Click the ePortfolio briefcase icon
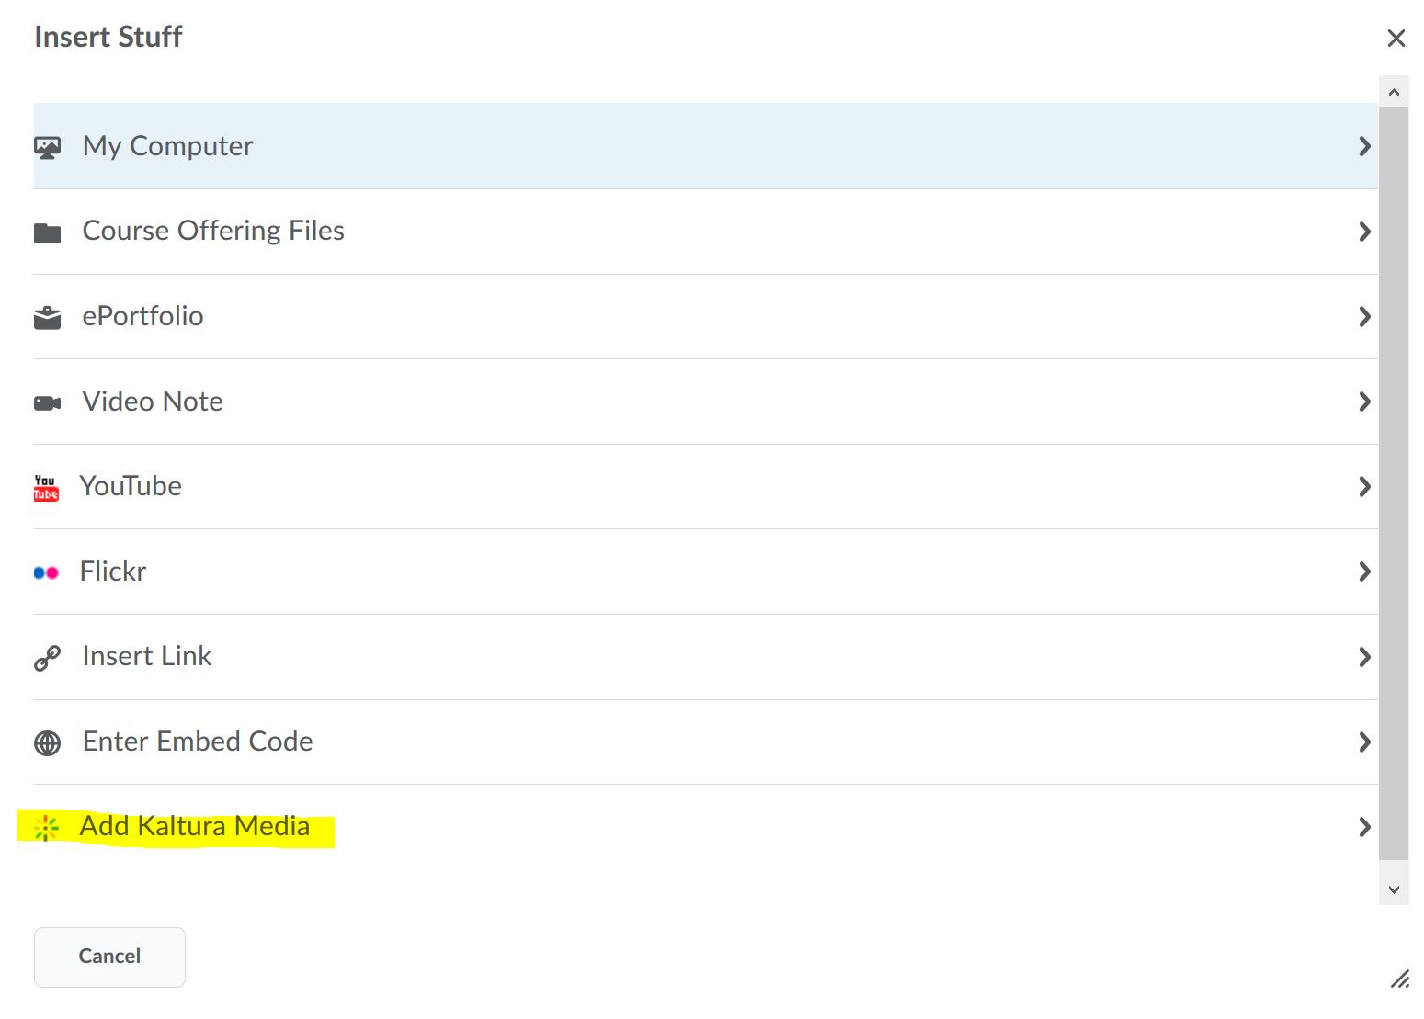 pyautogui.click(x=47, y=318)
